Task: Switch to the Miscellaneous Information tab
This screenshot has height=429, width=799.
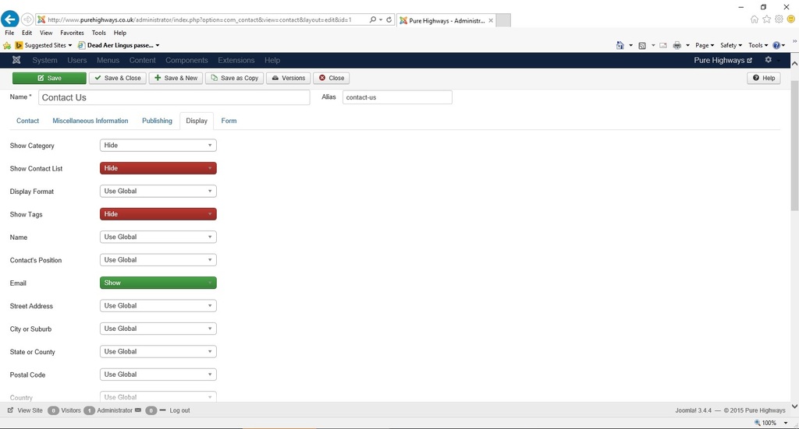Action: [91, 121]
